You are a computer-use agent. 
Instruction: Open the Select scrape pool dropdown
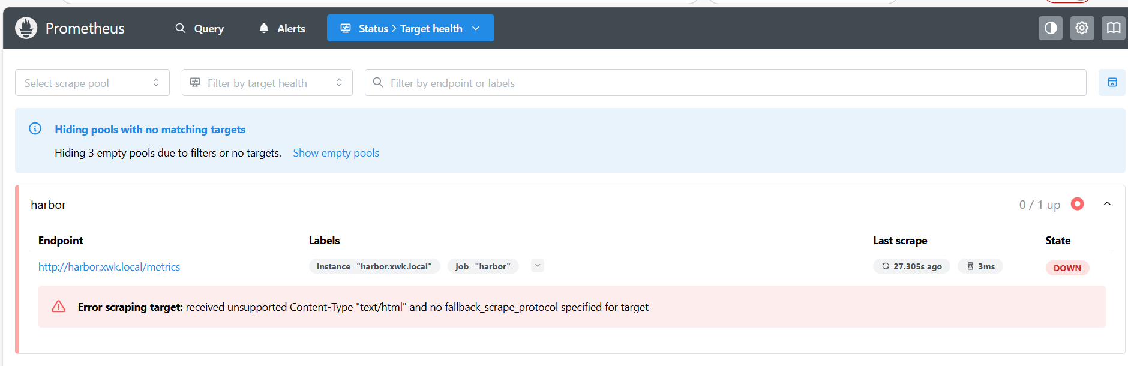click(x=92, y=83)
